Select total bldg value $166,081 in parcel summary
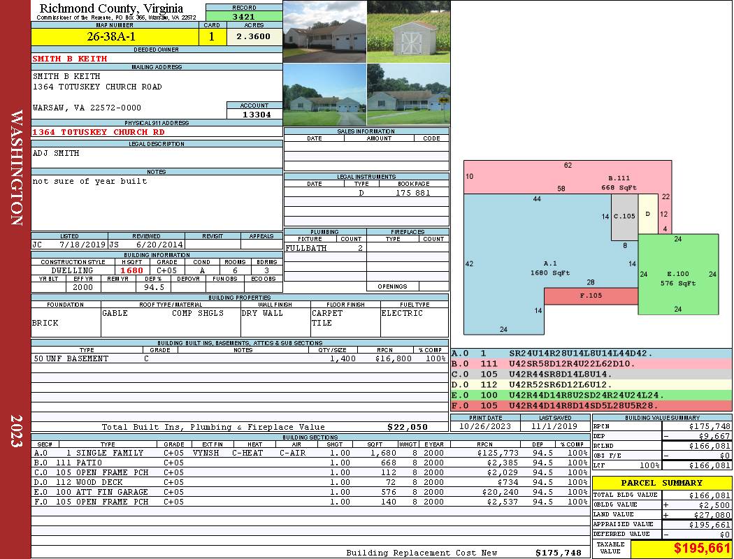This screenshot has height=559, width=734. [x=710, y=495]
